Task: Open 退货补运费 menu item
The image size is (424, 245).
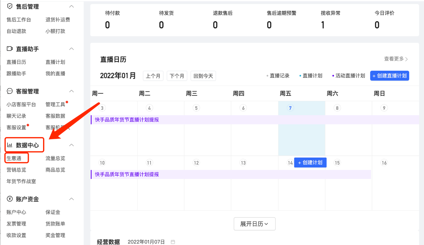Action: tap(58, 20)
